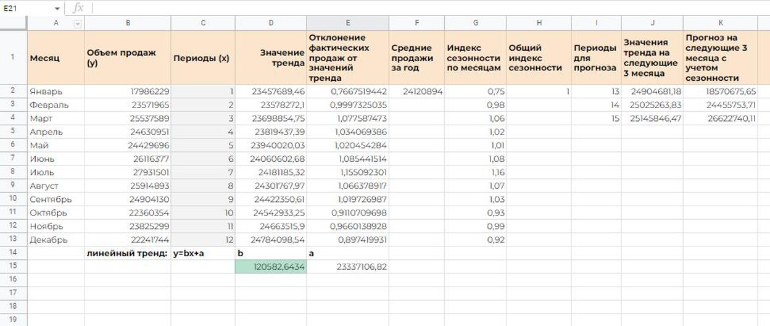Image resolution: width=770 pixels, height=326 pixels.
Task: Click the 'Значение тренда' header cell
Action: click(271, 57)
